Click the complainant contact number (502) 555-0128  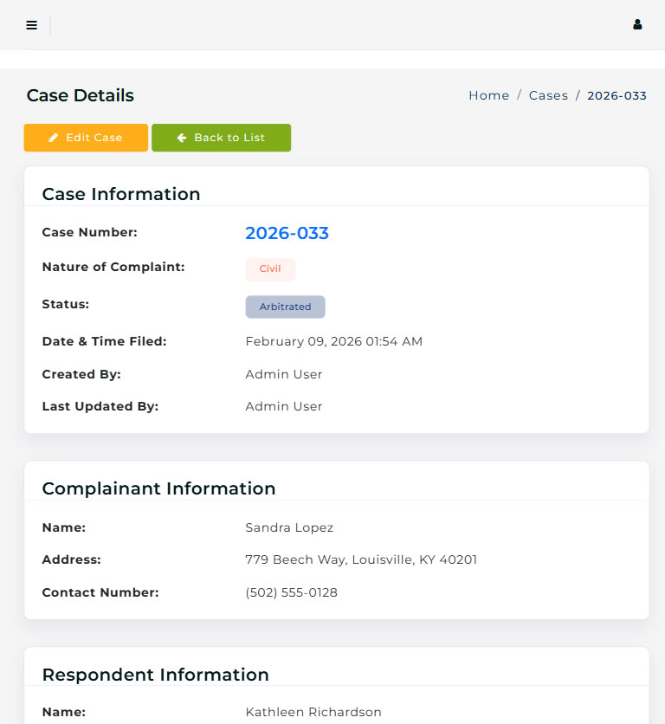click(x=291, y=592)
